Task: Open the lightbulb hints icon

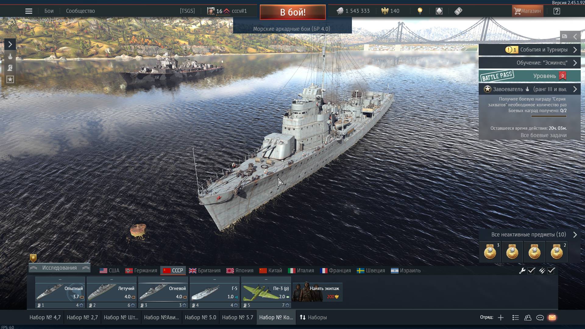Action: [420, 11]
